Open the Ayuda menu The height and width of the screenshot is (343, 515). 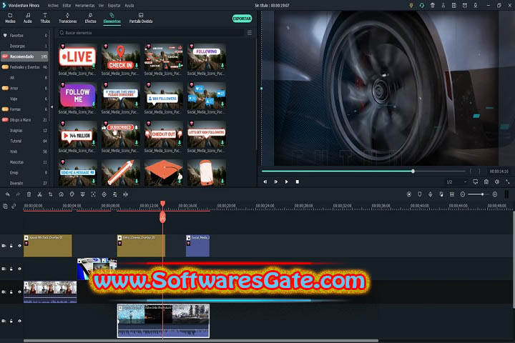pos(129,5)
